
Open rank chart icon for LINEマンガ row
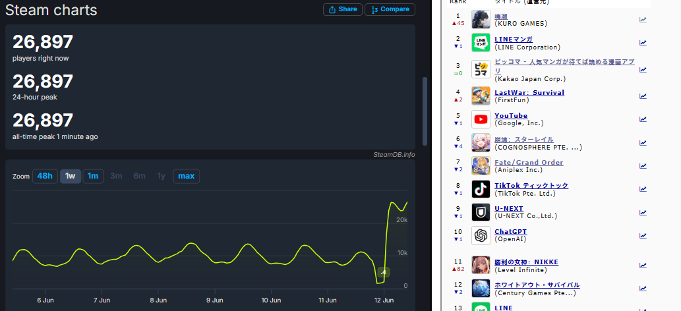click(x=643, y=43)
